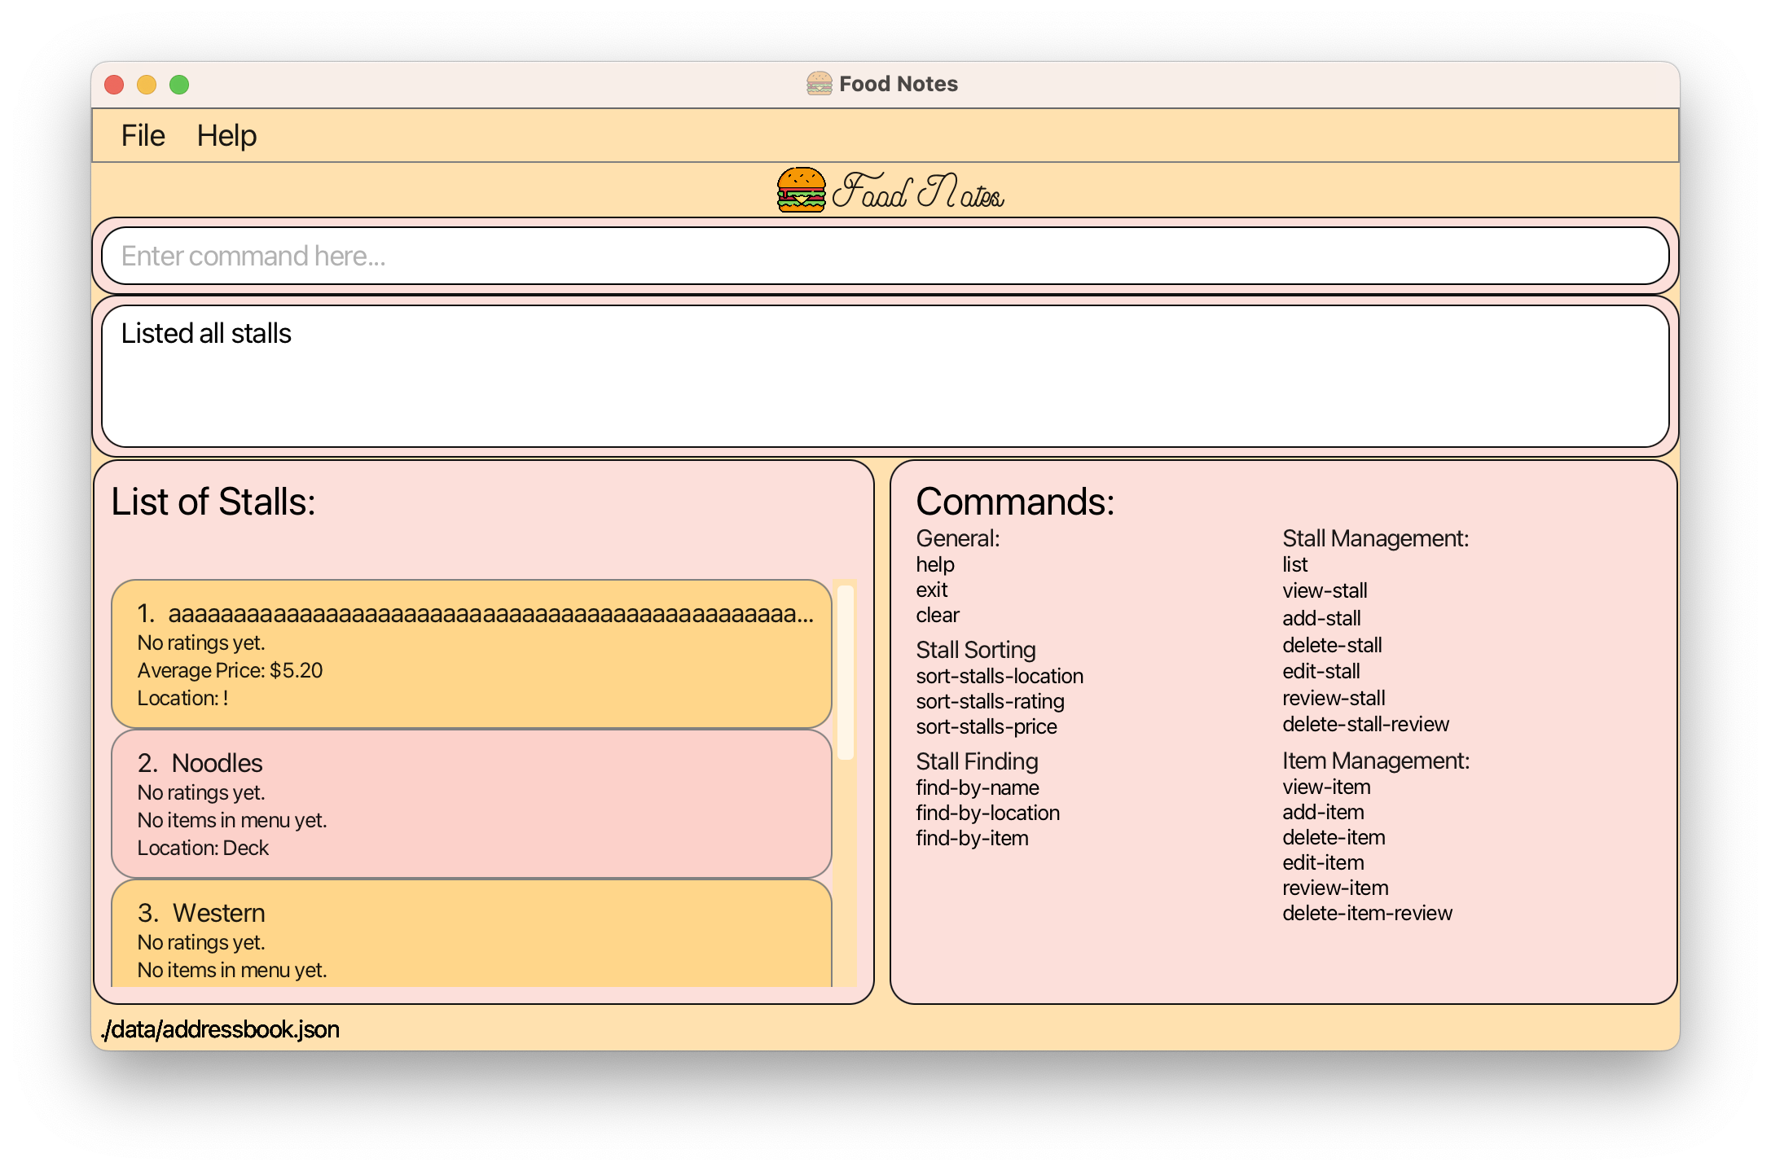Select the Noodles stall card

[471, 803]
